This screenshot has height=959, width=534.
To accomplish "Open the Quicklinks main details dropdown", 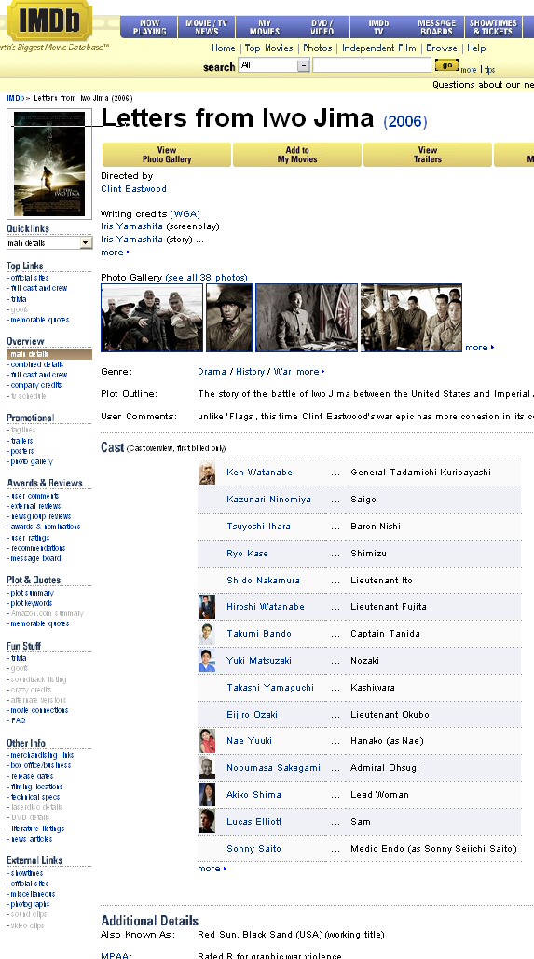I will (x=49, y=243).
